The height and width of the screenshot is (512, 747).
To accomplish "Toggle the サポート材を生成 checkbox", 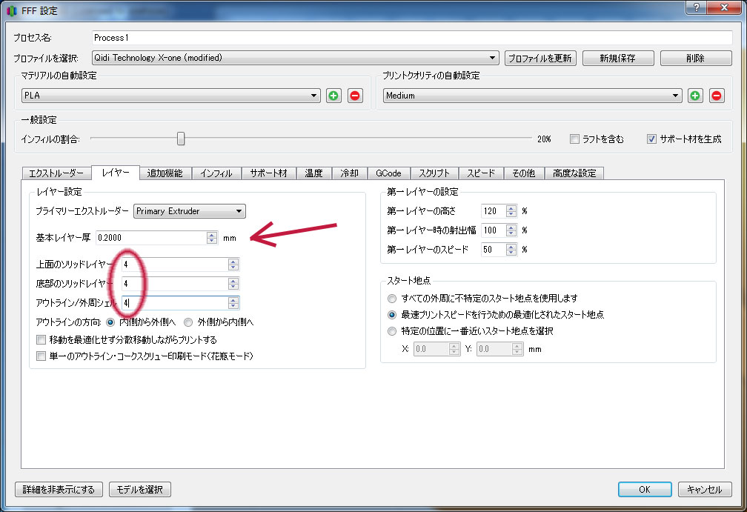I will (651, 139).
